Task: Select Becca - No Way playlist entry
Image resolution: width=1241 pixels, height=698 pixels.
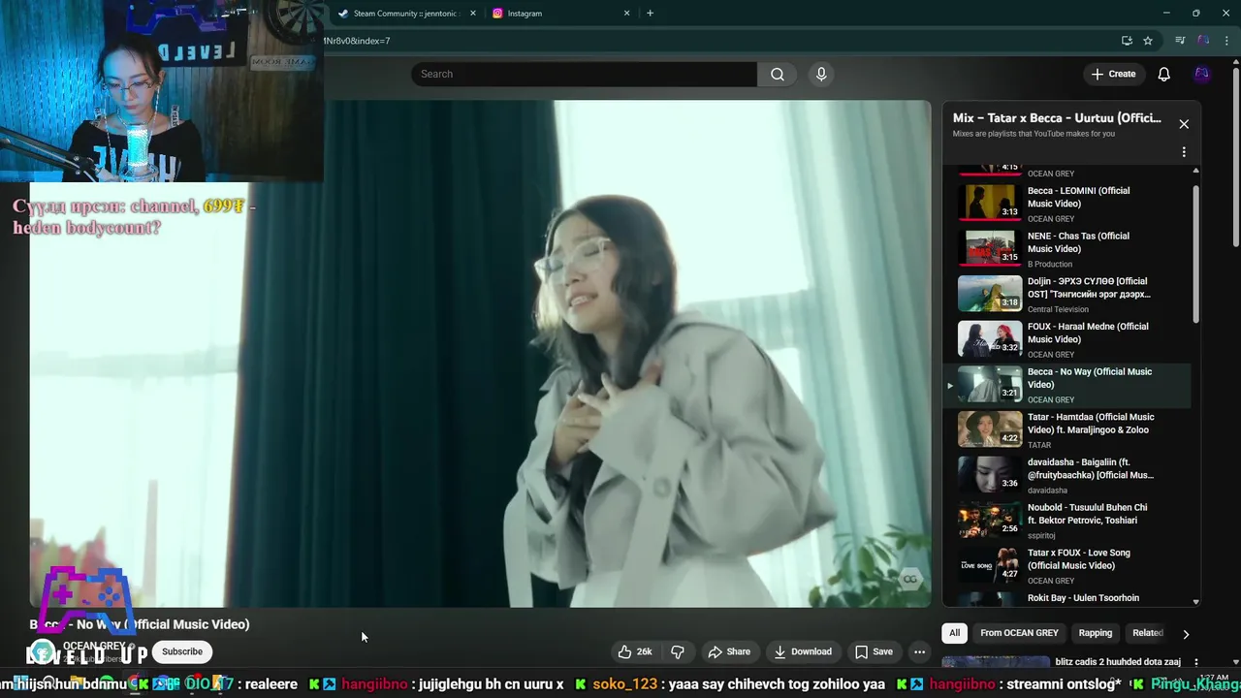Action: click(x=1066, y=385)
